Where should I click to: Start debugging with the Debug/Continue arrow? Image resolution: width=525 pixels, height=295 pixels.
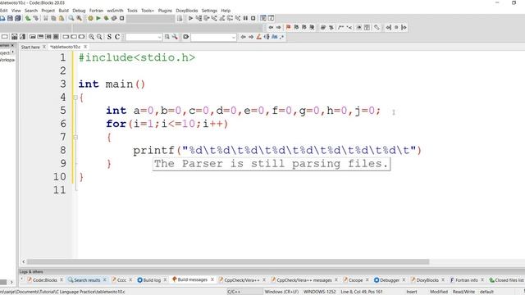pyautogui.click(x=190, y=18)
